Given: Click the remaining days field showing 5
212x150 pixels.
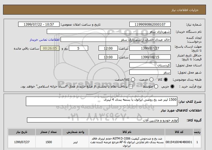Looking at the screenshot, I should click(78, 48).
